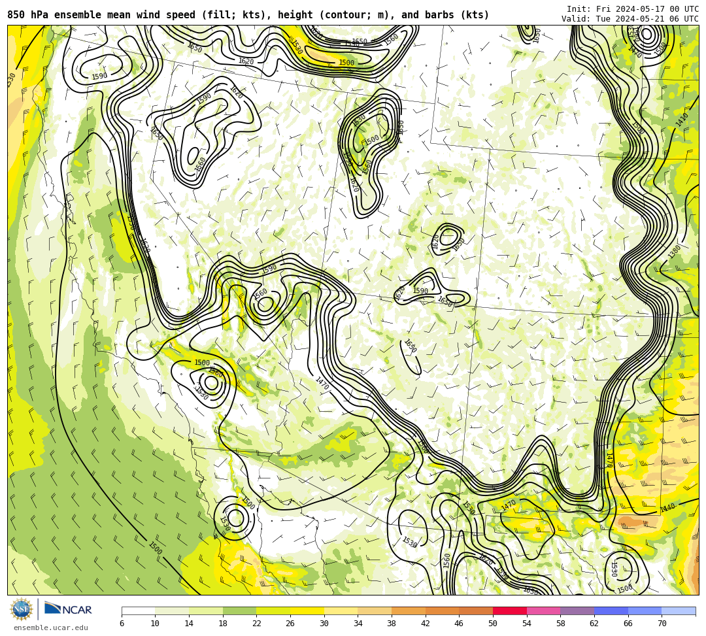Click the colorbar tick label 6
Viewport: 706px width, 636px height.
tap(122, 624)
